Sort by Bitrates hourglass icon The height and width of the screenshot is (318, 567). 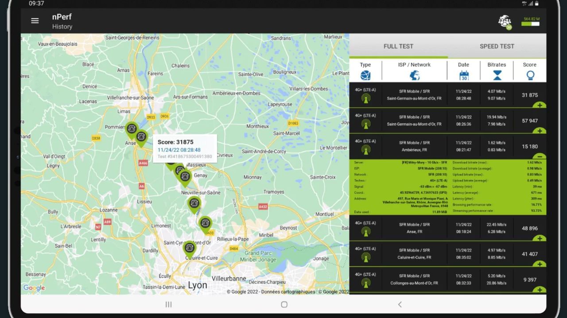(497, 75)
